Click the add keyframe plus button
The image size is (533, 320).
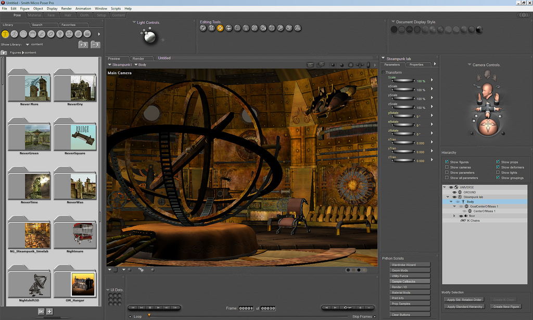360,308
